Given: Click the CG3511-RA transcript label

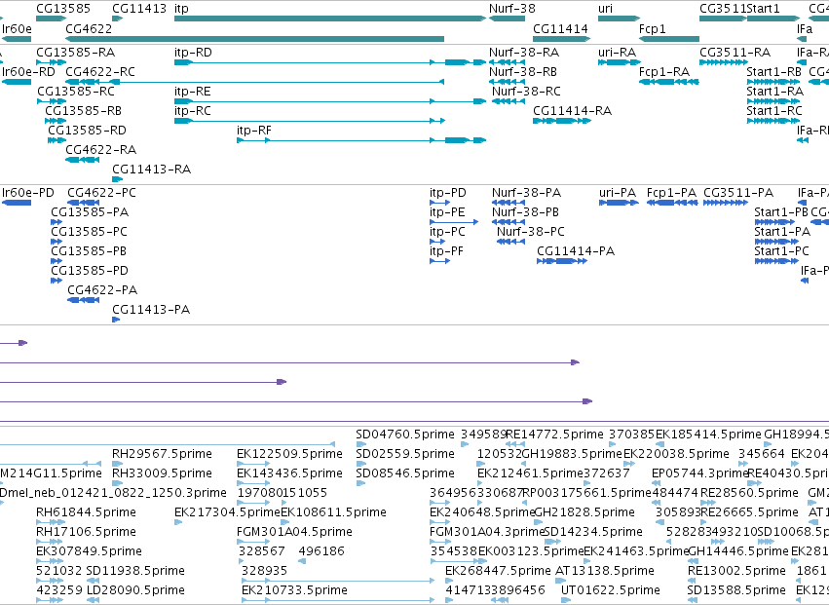Looking at the screenshot, I should (x=735, y=53).
